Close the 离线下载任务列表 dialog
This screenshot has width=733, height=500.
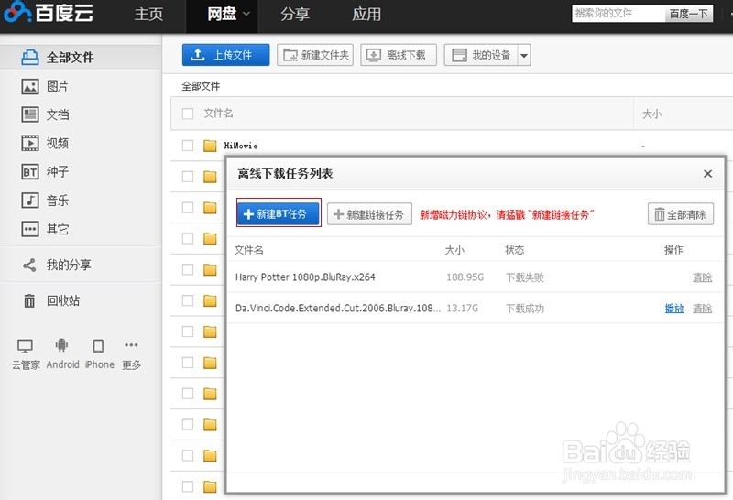point(707,174)
